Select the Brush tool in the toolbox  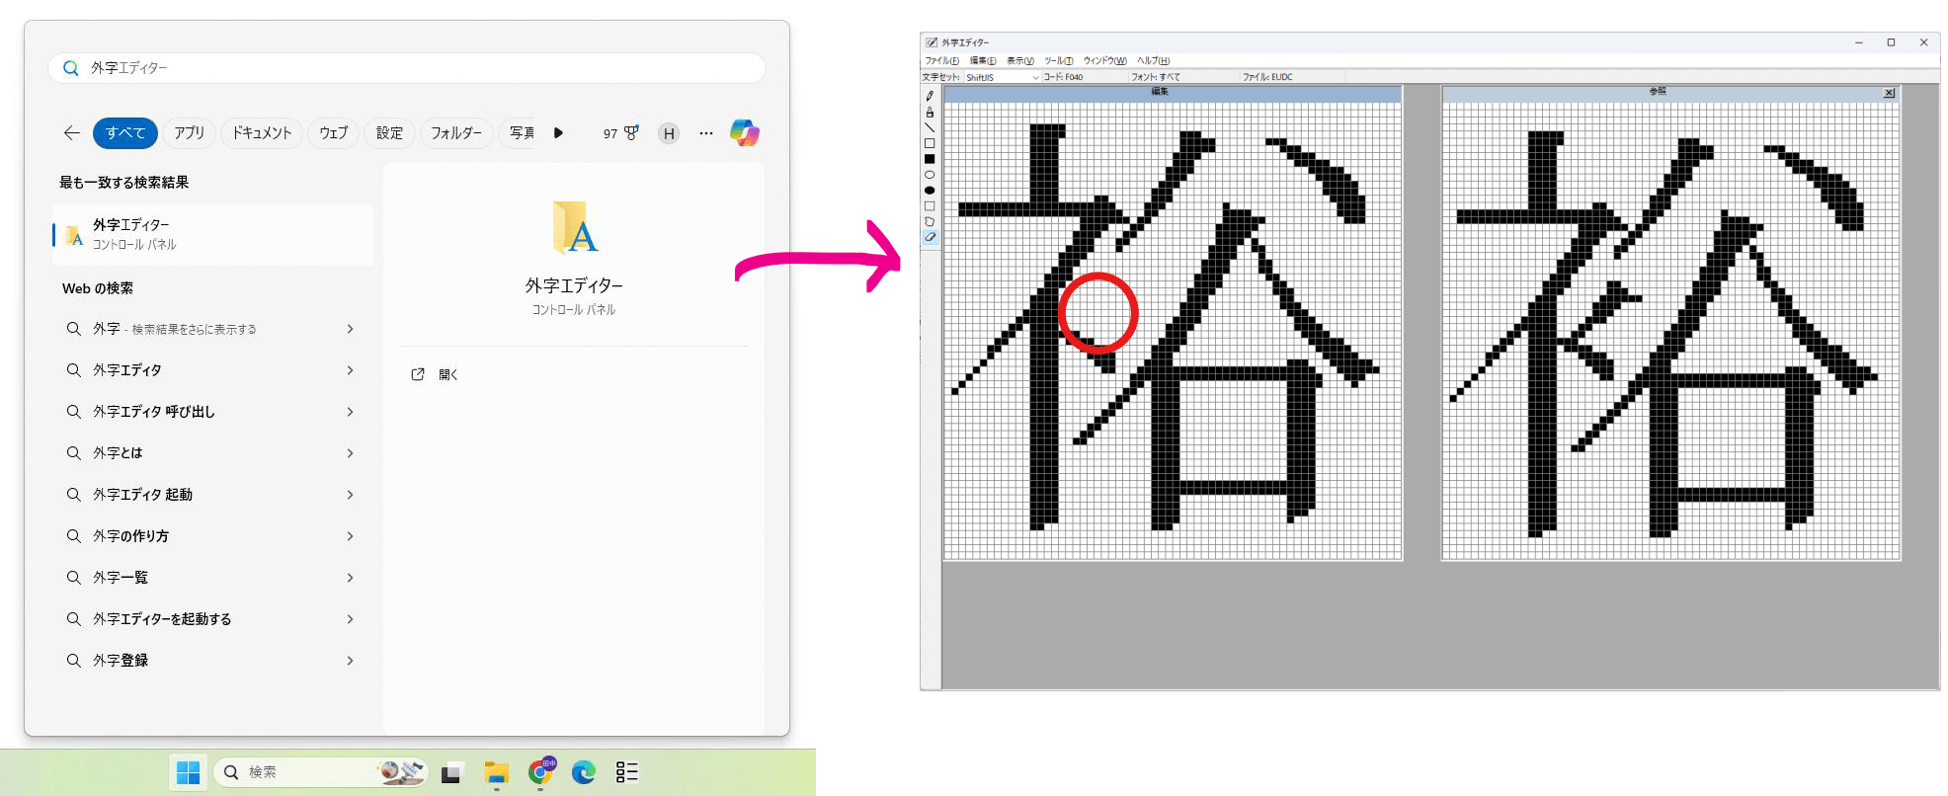[x=930, y=112]
